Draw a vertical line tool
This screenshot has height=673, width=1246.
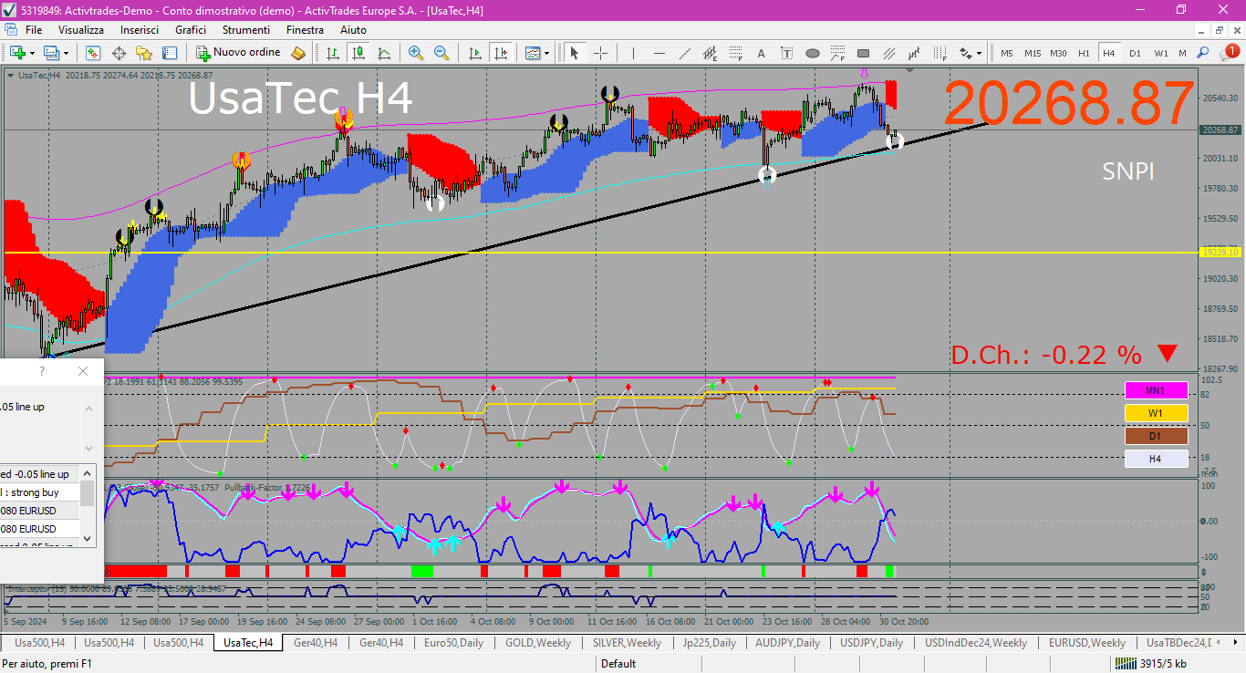tap(634, 53)
